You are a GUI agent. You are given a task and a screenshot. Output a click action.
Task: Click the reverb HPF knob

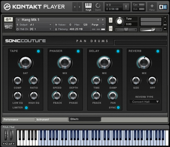(x=152, y=81)
